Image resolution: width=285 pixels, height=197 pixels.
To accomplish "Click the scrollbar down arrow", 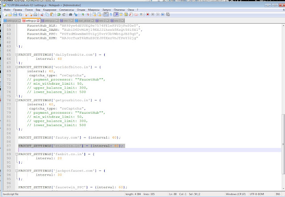I will (283, 189).
